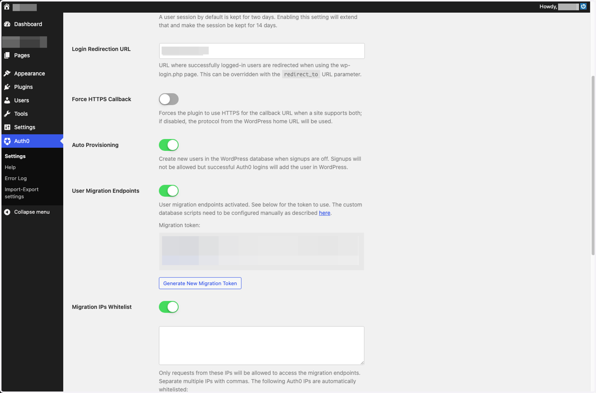Click Collapse menu label
This screenshot has width=596, height=393.
pyautogui.click(x=32, y=212)
